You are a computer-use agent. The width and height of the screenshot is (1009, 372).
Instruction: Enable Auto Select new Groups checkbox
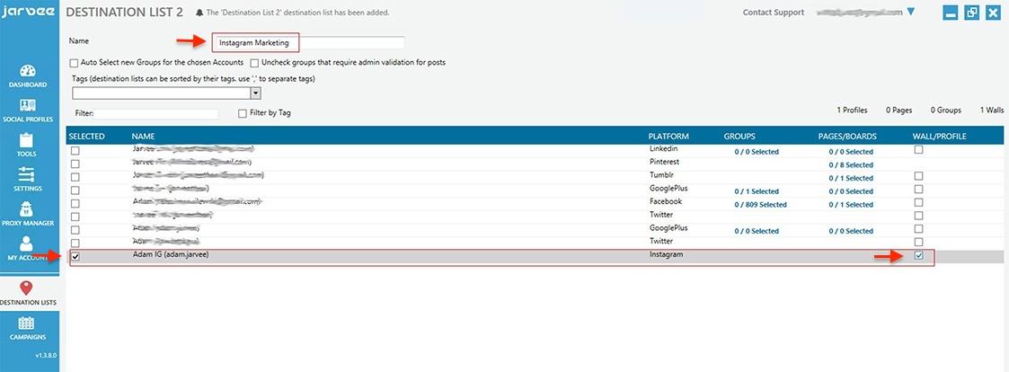click(x=74, y=63)
